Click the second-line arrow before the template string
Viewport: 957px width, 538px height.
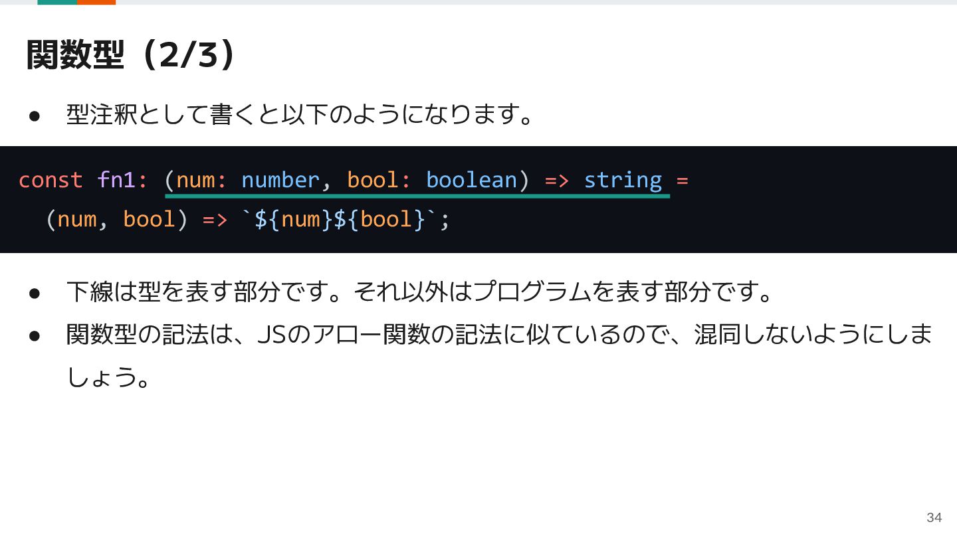(x=215, y=219)
